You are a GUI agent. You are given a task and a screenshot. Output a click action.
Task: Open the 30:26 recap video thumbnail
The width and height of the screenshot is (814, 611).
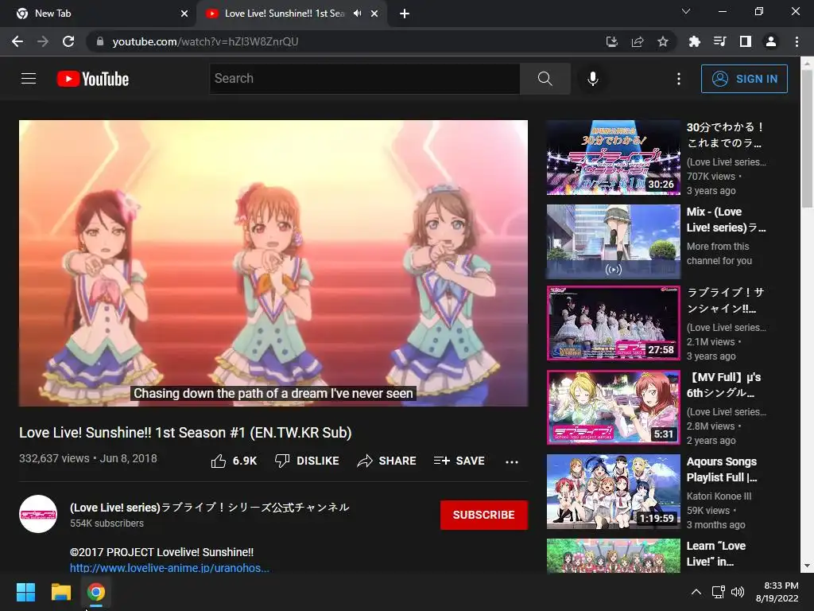[613, 158]
